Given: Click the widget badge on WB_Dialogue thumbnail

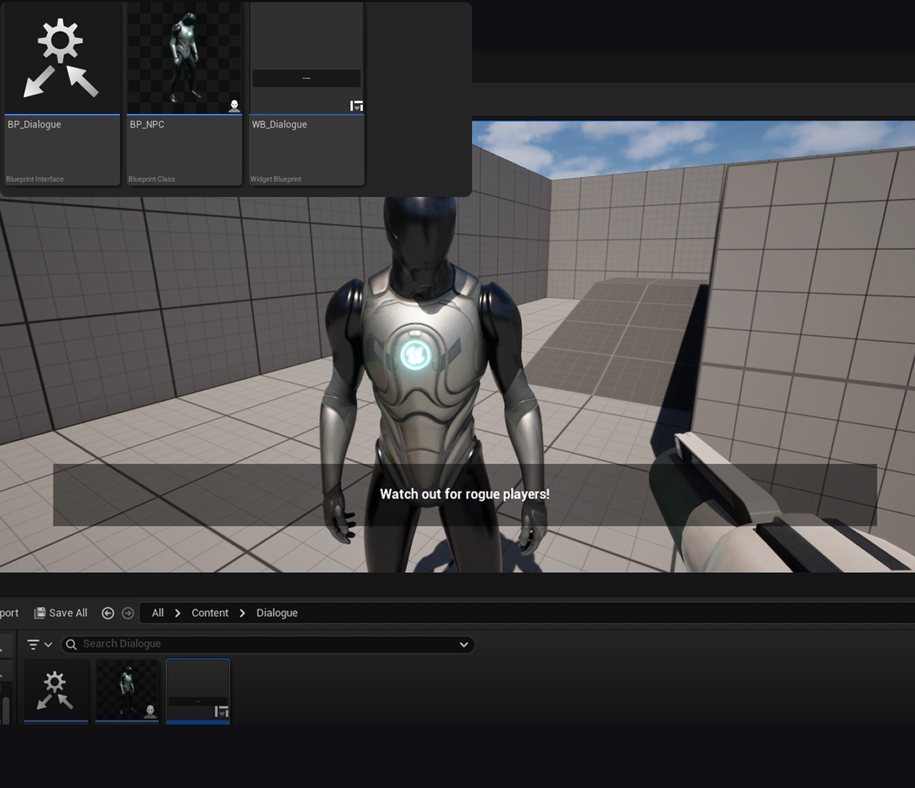Looking at the screenshot, I should (x=357, y=105).
